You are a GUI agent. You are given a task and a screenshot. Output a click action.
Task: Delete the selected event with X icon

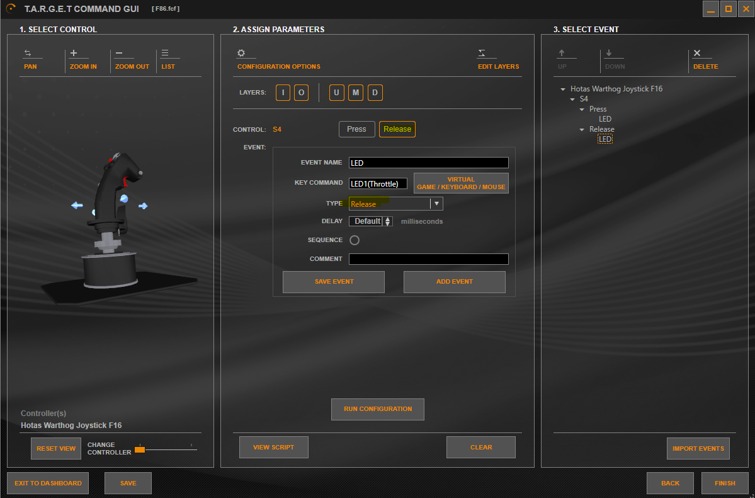coord(697,54)
